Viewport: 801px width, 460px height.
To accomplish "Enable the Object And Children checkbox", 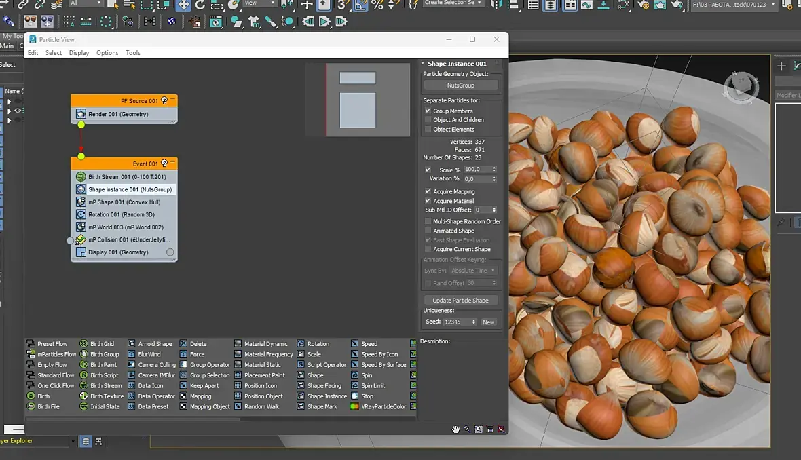I will tap(428, 120).
